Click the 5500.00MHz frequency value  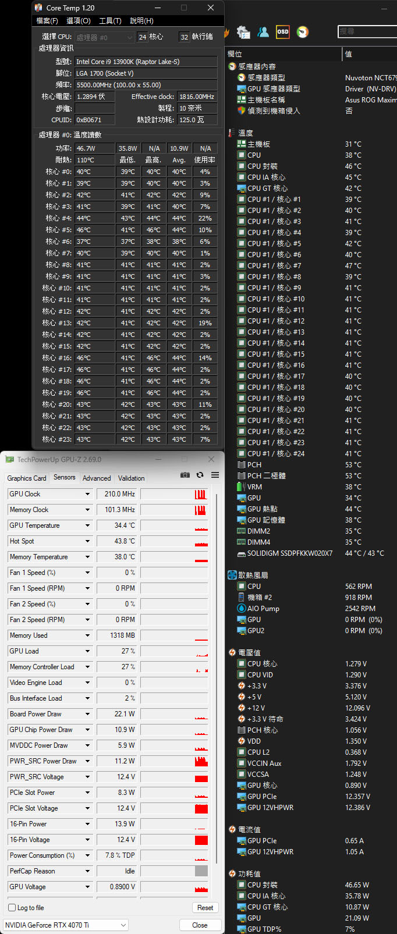[x=146, y=85]
